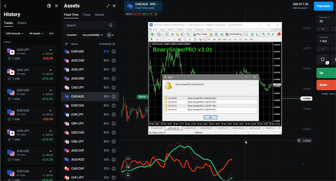
Task: Select M1 timeframe in MetaTrader
Action: click(209, 39)
